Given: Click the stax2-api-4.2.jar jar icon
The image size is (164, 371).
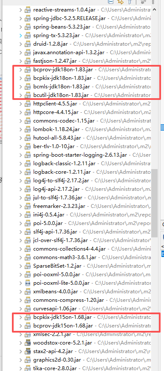Looking at the screenshot, I should [28, 351].
